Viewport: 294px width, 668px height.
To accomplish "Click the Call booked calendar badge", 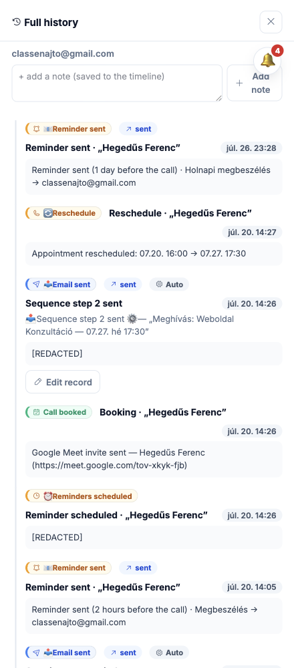I will [x=59, y=412].
